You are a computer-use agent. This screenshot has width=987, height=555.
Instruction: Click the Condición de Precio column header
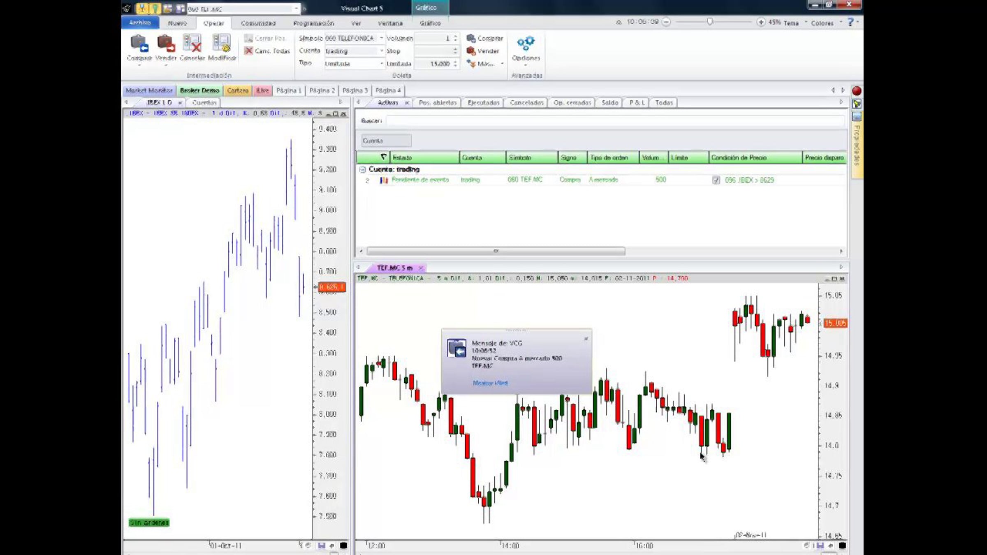coord(755,157)
